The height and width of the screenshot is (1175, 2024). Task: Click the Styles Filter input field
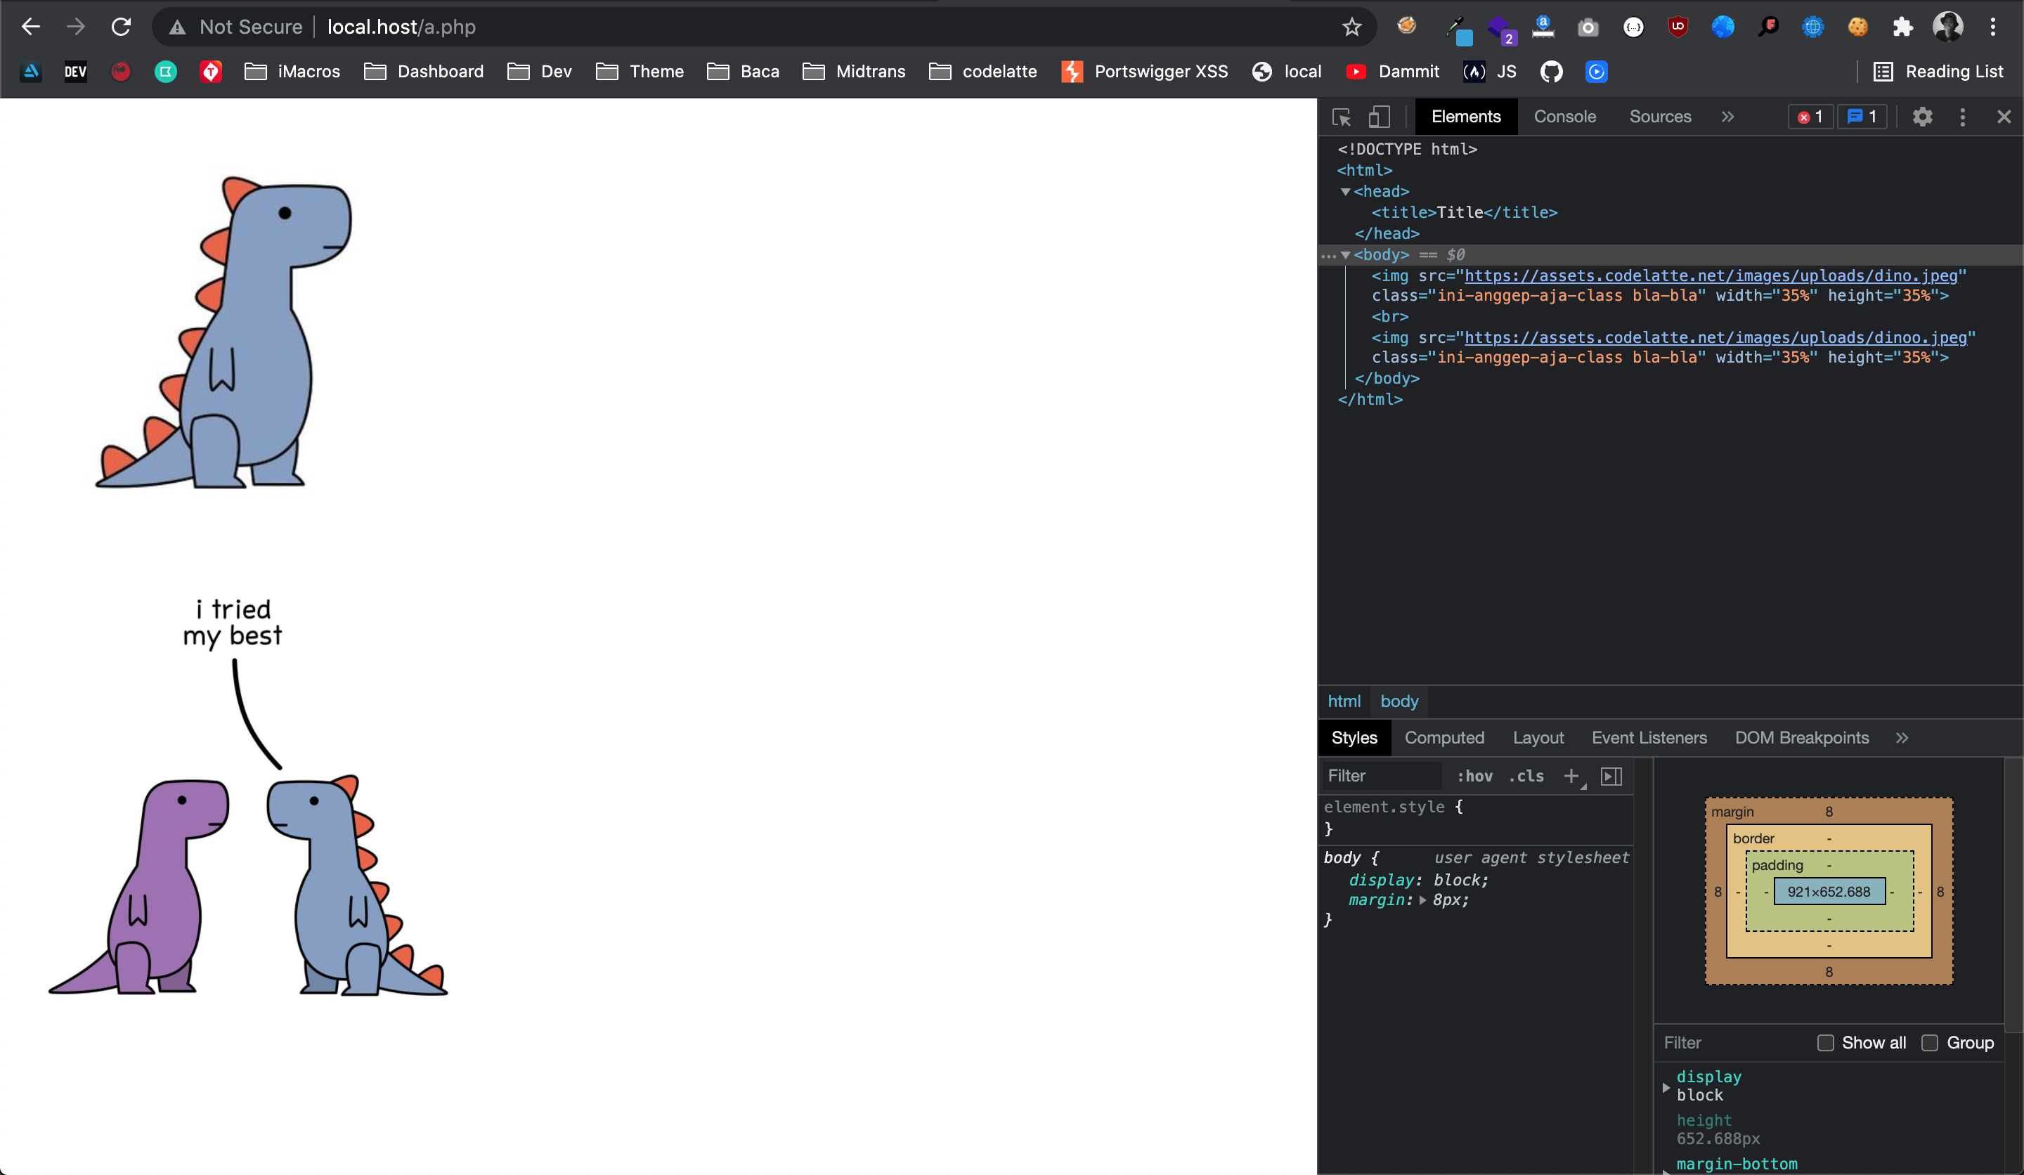[x=1382, y=776]
